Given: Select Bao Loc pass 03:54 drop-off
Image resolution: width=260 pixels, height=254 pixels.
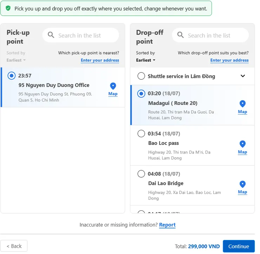Looking at the screenshot, I should 141,134.
